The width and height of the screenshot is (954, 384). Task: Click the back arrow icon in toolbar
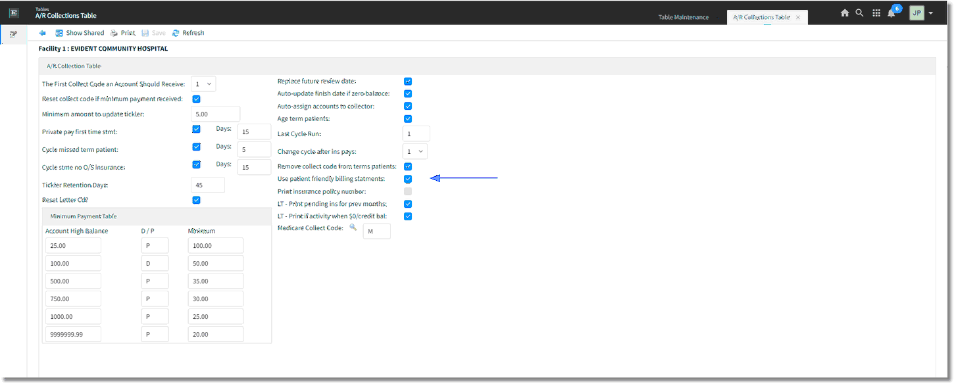pos(43,33)
